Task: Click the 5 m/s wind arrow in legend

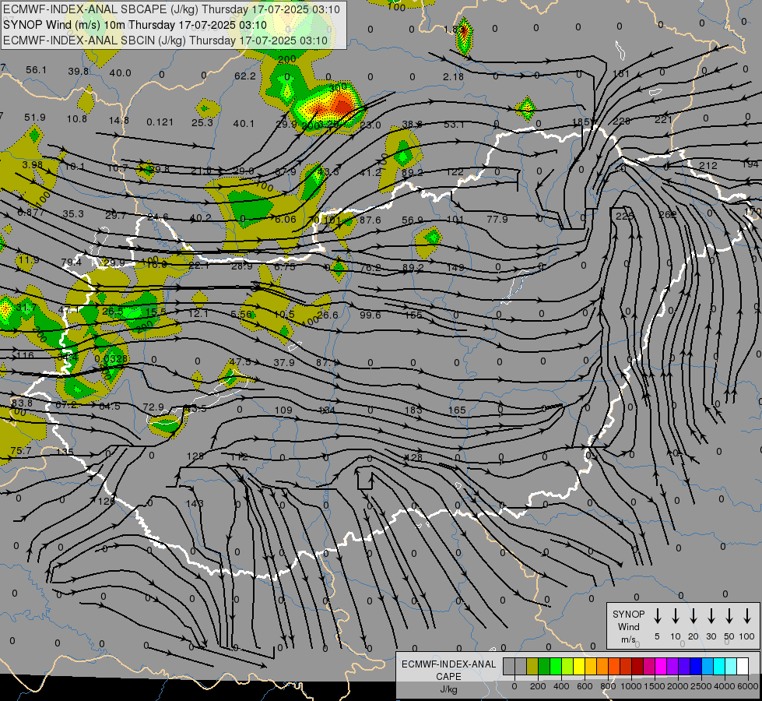Action: (657, 616)
